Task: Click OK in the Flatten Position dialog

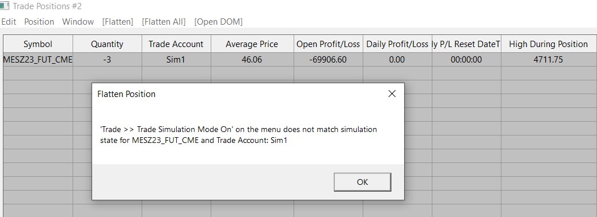Action: tap(362, 182)
